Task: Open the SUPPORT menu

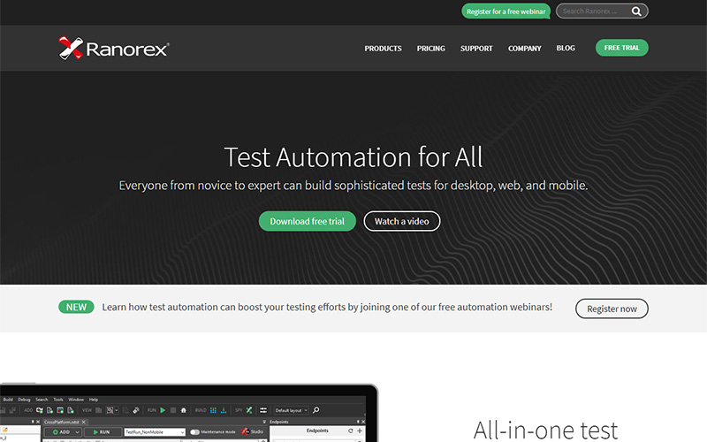Action: (x=476, y=49)
